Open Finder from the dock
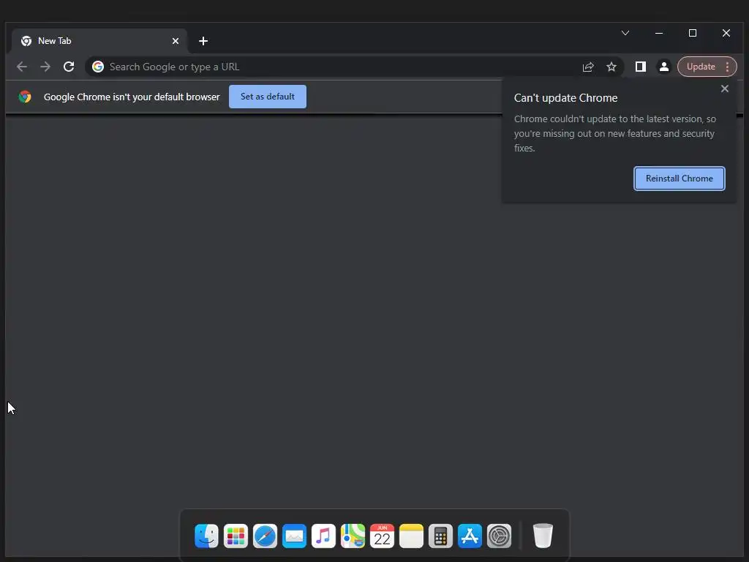Viewport: 749px width, 562px height. [206, 536]
